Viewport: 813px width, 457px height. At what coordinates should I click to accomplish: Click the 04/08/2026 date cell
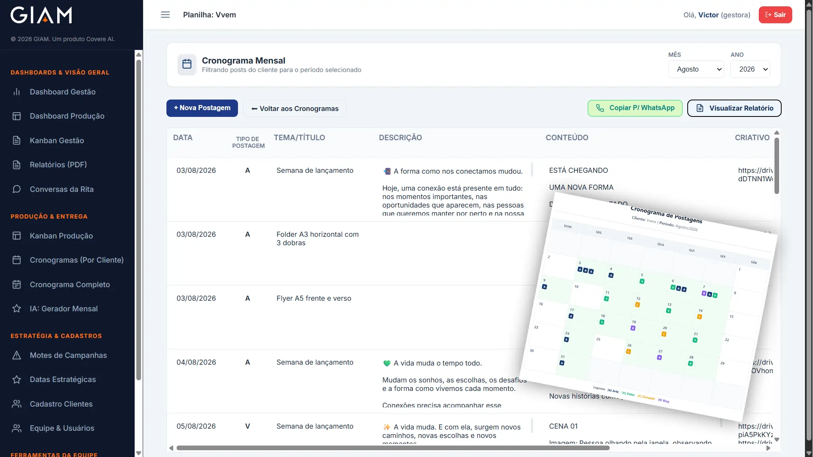coord(196,362)
